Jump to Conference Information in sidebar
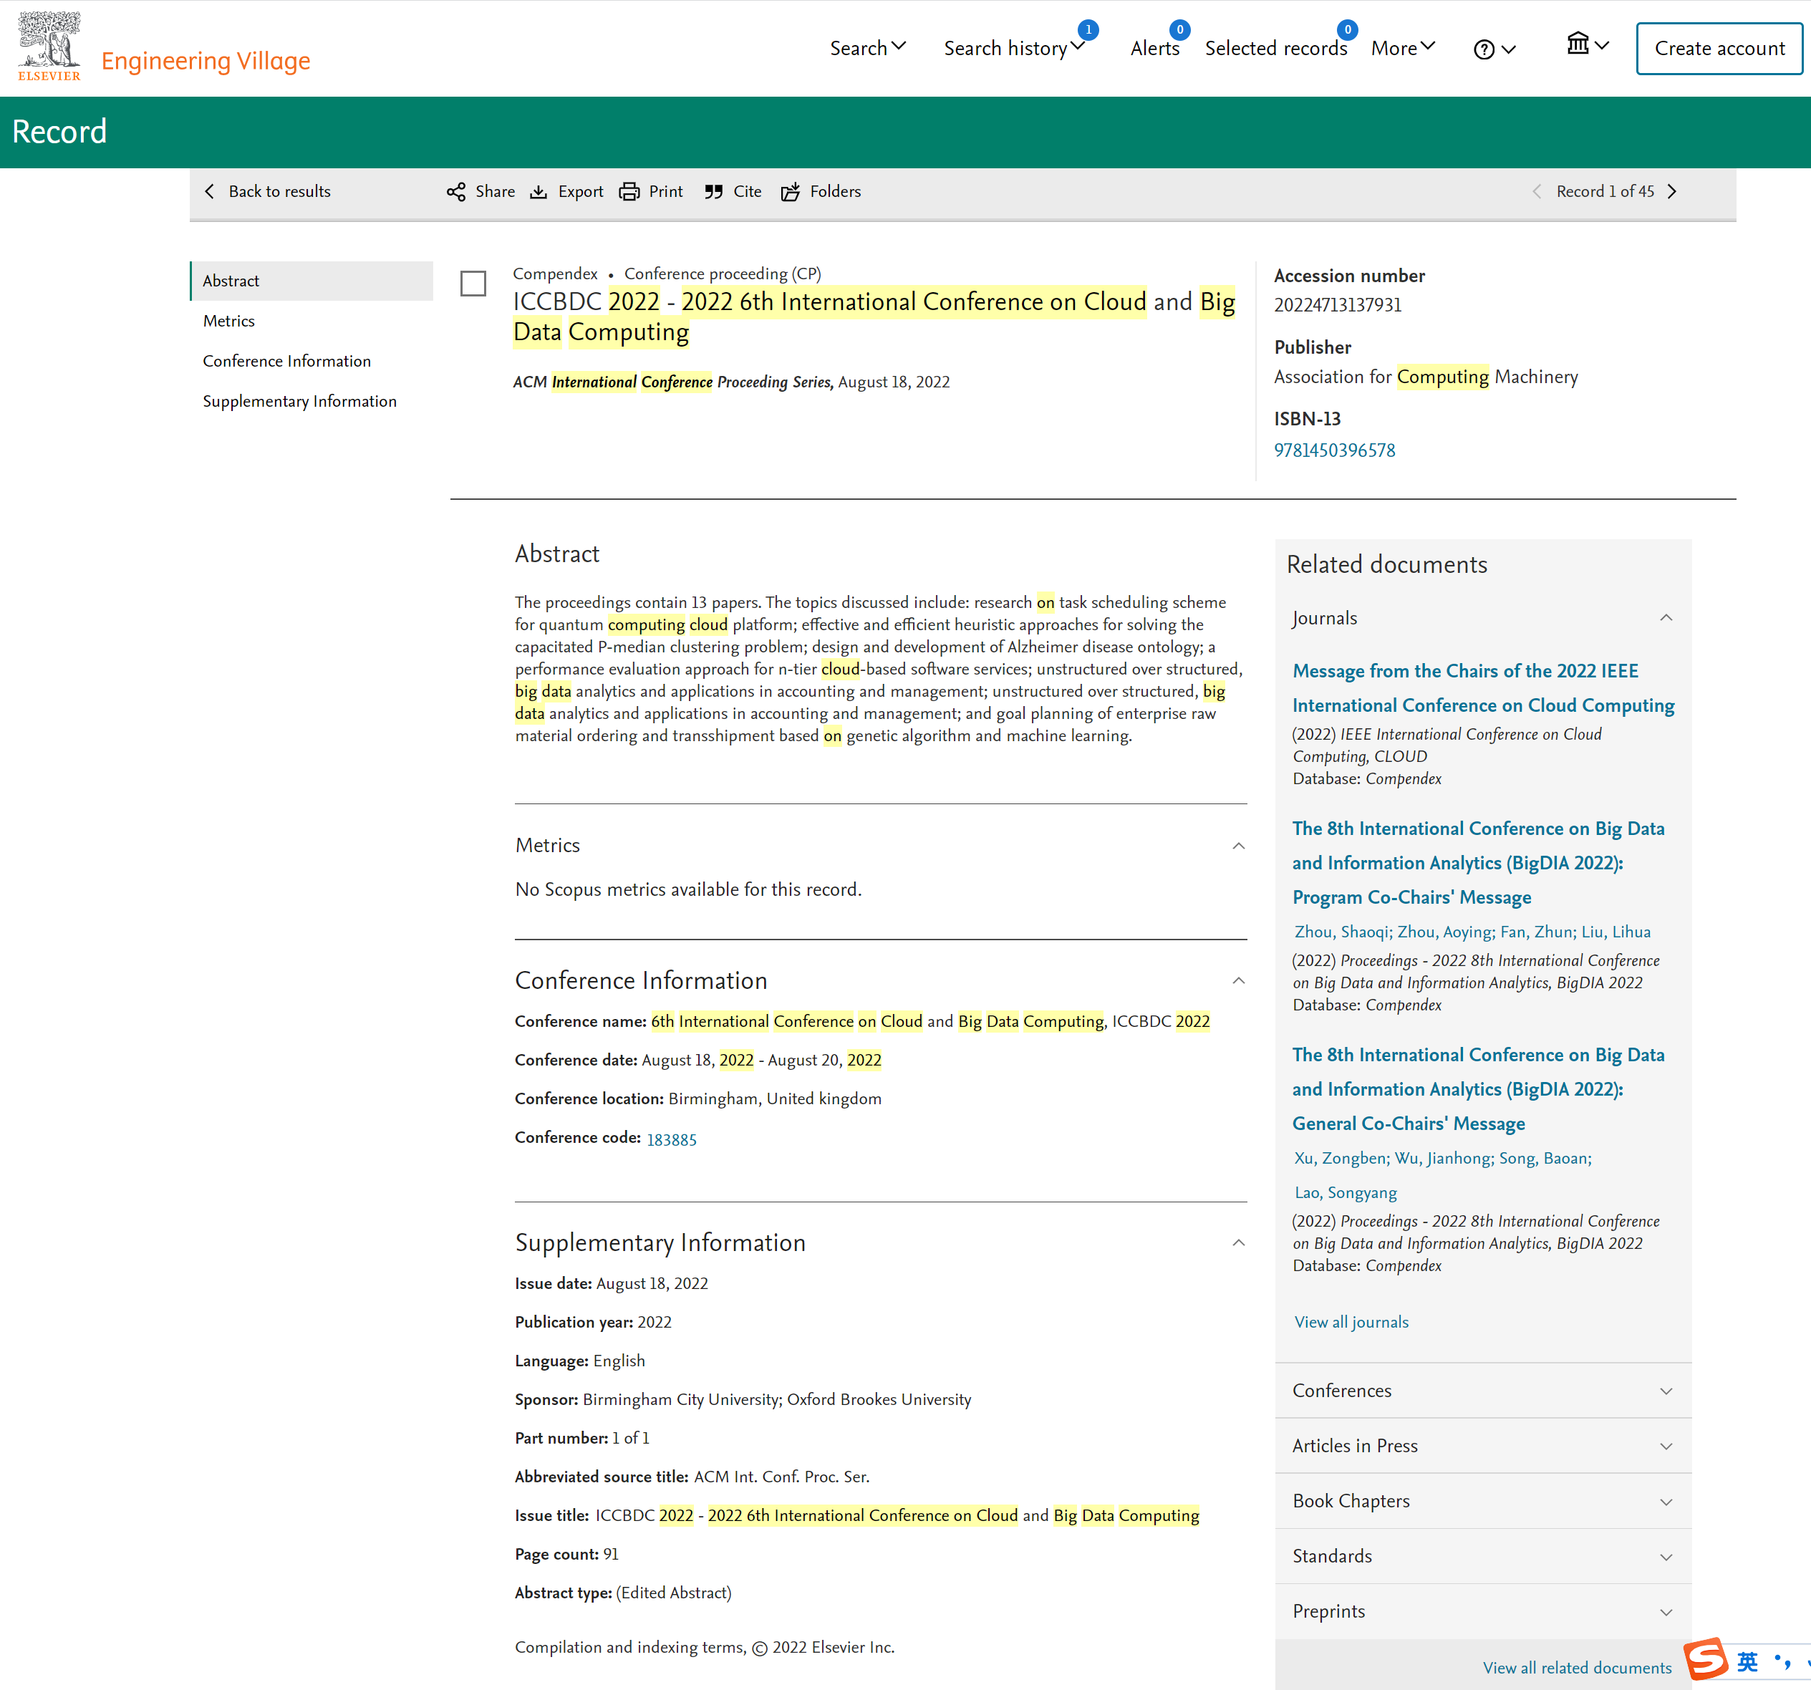This screenshot has height=1690, width=1811. pos(287,361)
